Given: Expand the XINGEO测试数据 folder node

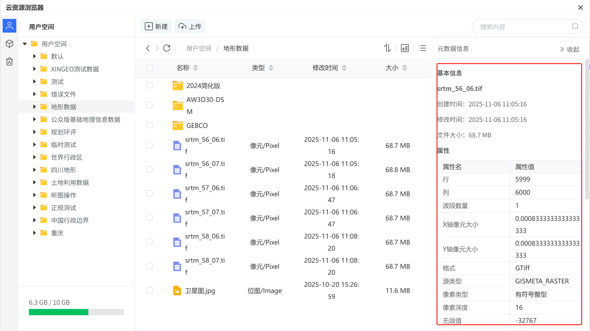Looking at the screenshot, I should tap(34, 69).
